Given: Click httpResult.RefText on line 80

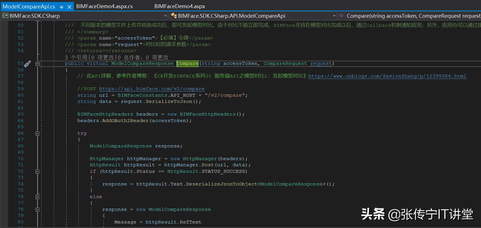Looking at the screenshot, I should (x=174, y=222).
